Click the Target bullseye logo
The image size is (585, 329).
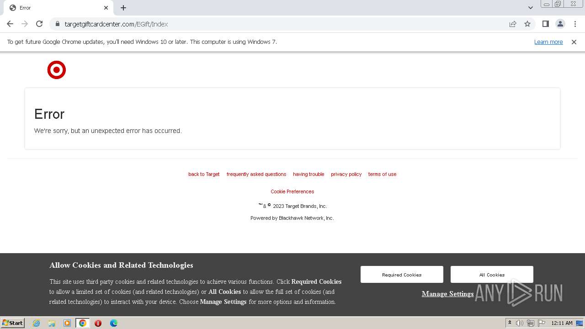57,70
